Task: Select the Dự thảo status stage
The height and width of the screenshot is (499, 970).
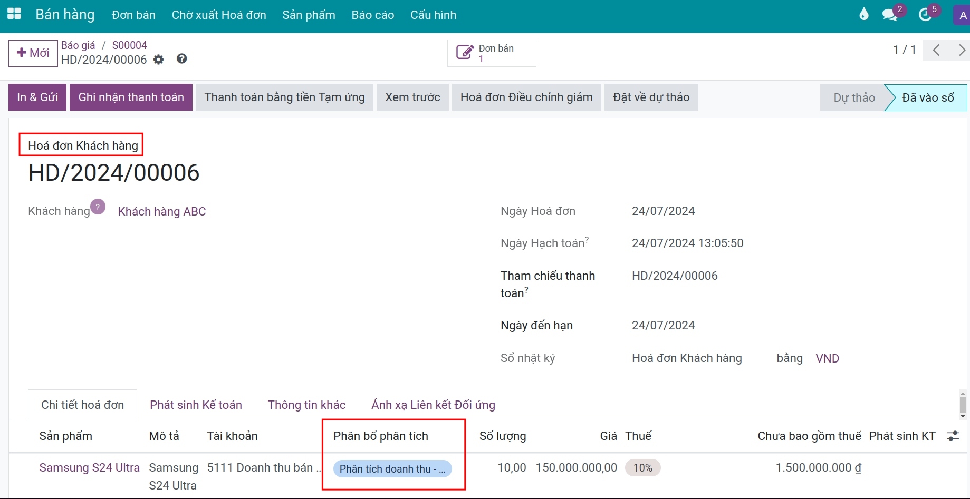Action: pyautogui.click(x=853, y=97)
